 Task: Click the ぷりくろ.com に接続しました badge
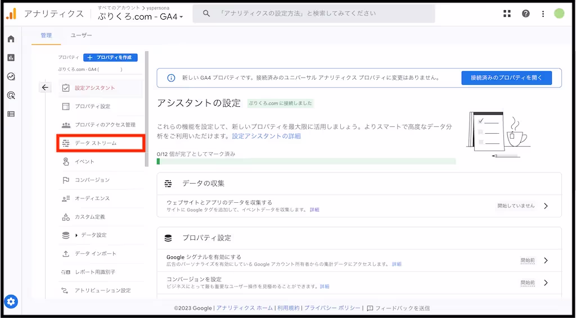click(x=281, y=103)
